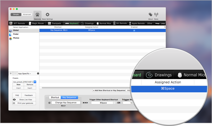Open app list gear settings
This screenshot has width=212, height=126.
coord(38,73)
